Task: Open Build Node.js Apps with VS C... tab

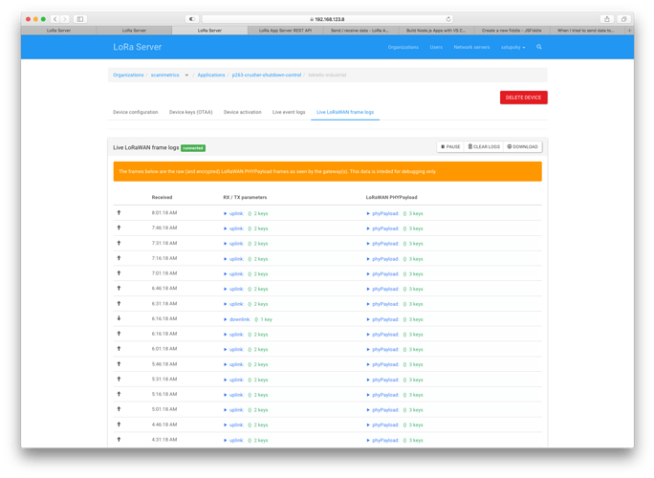Action: click(x=436, y=31)
